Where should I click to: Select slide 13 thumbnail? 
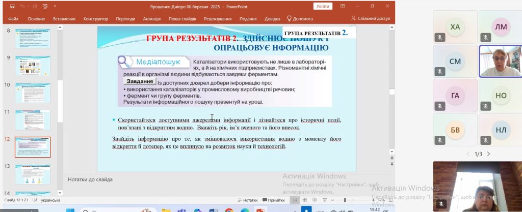pos(33,174)
